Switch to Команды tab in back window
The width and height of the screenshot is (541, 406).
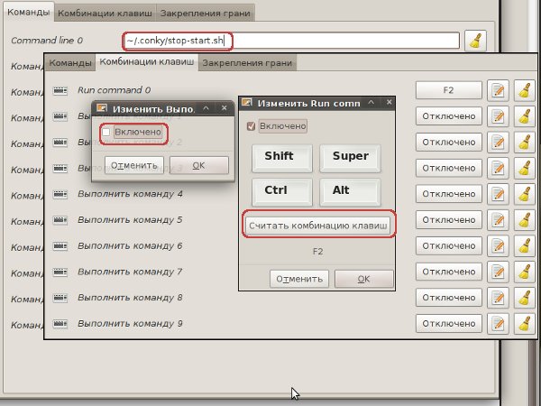point(29,12)
